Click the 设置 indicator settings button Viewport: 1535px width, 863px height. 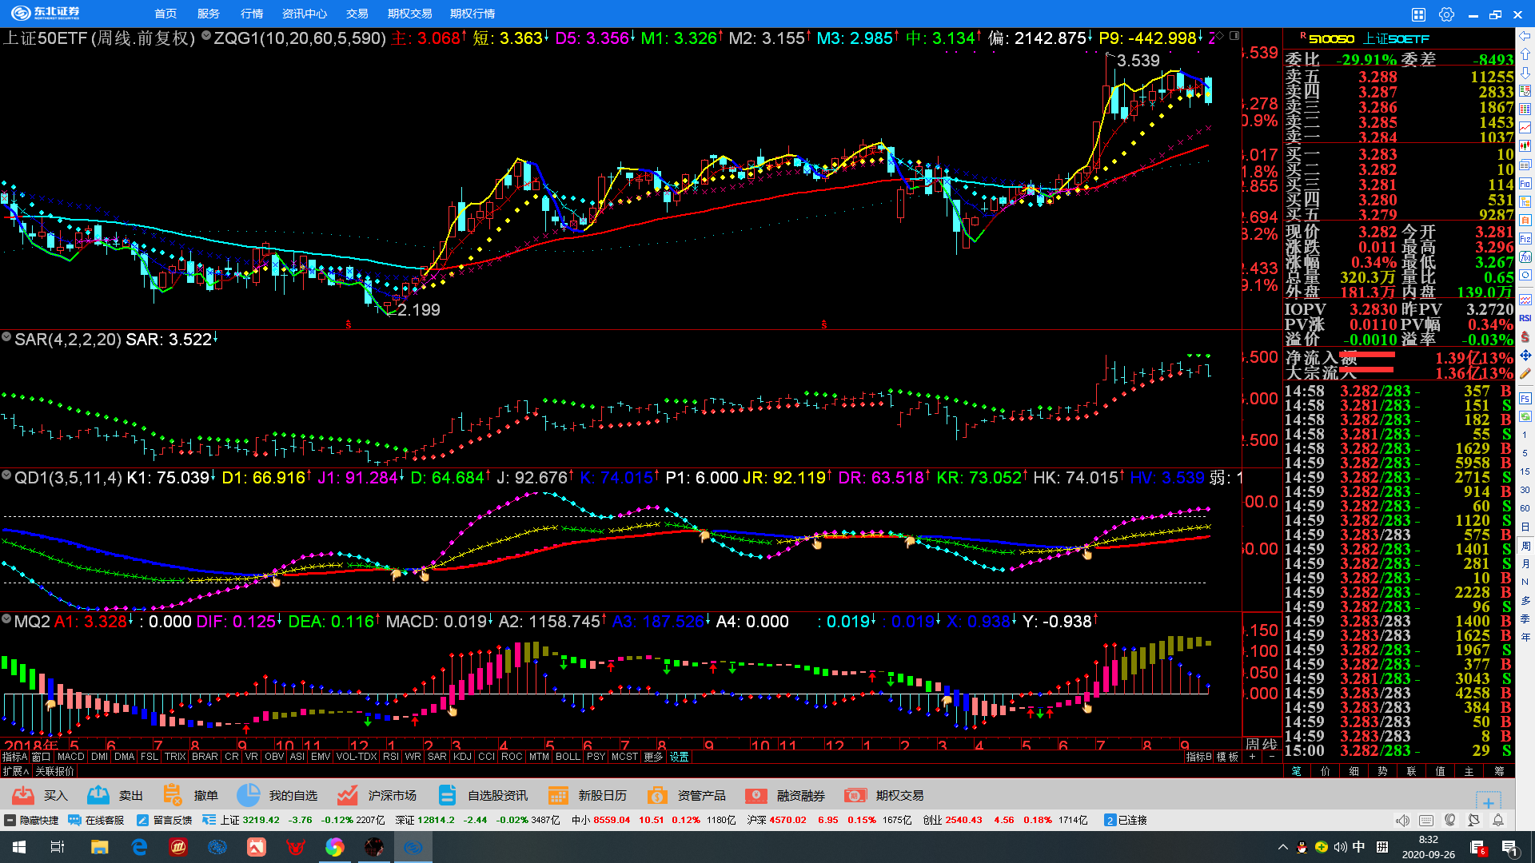pyautogui.click(x=680, y=757)
